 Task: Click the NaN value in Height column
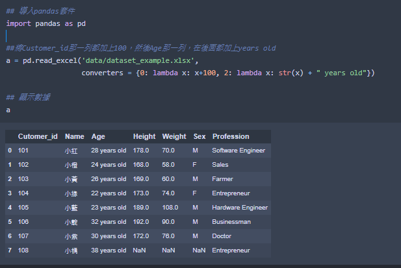[x=139, y=250]
